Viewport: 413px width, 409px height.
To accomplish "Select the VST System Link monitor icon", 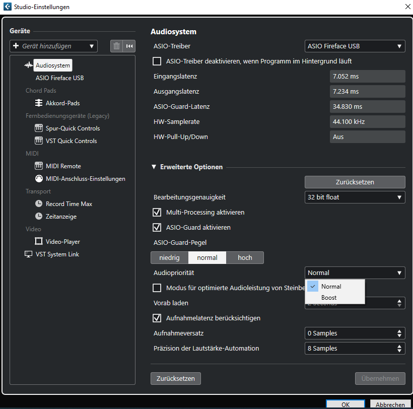I will (x=28, y=254).
